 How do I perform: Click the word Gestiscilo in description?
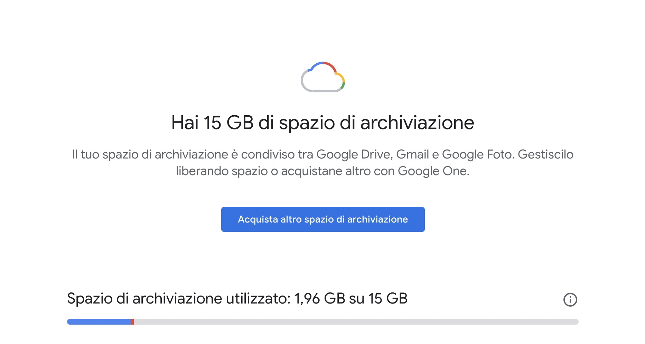coord(545,154)
